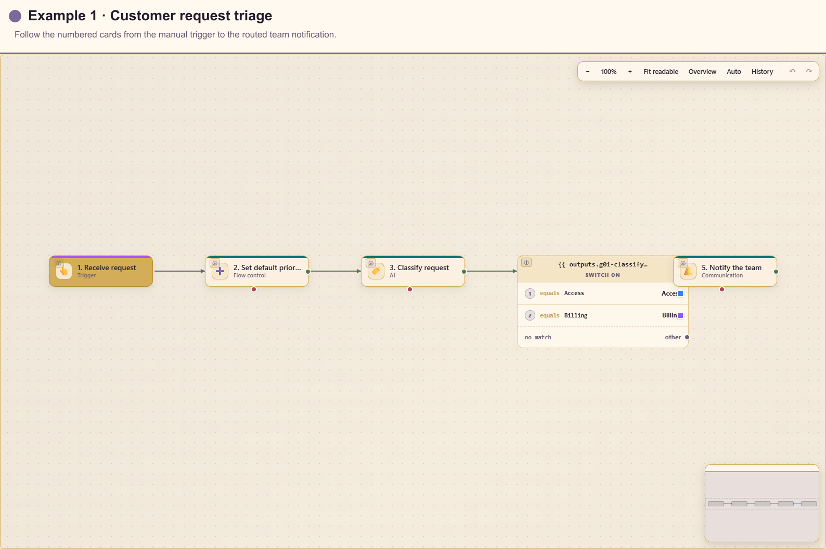Click the green output port of Notify the team
Screen dimensions: 826x549
[x=776, y=272]
